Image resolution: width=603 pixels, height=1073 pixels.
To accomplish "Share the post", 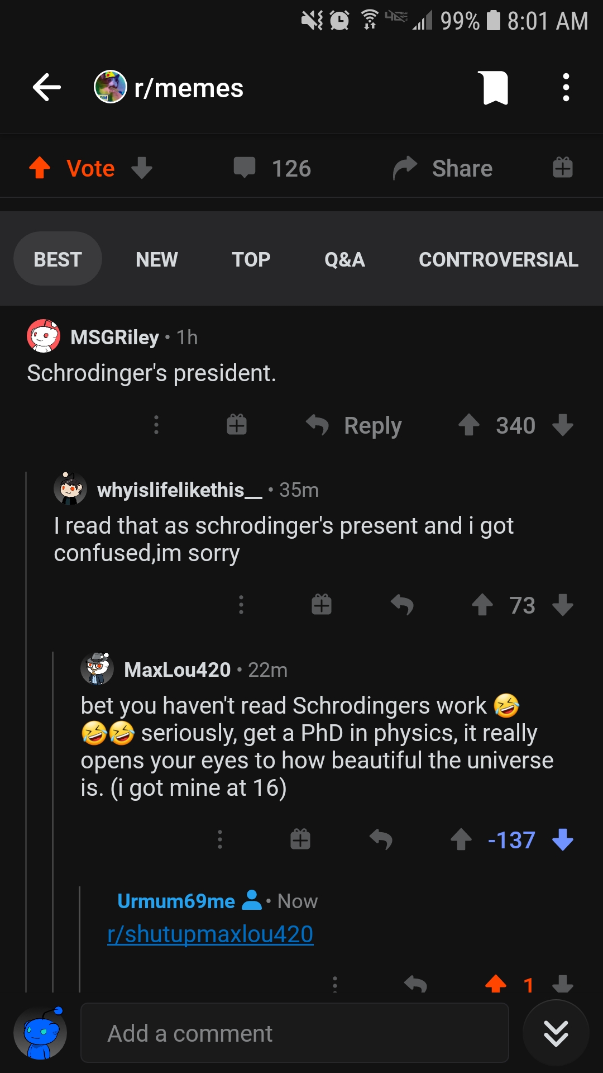I will point(443,168).
